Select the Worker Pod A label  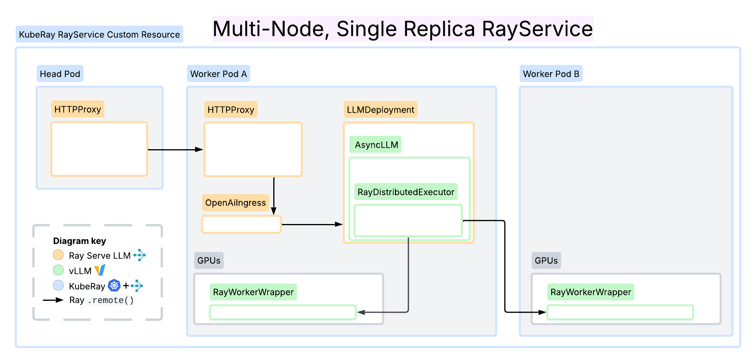(x=219, y=74)
